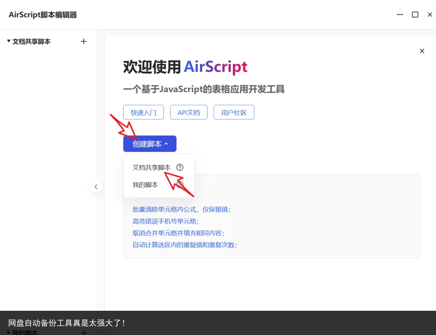
Task: Collapse the left sidebar with arrow button
Action: [96, 187]
